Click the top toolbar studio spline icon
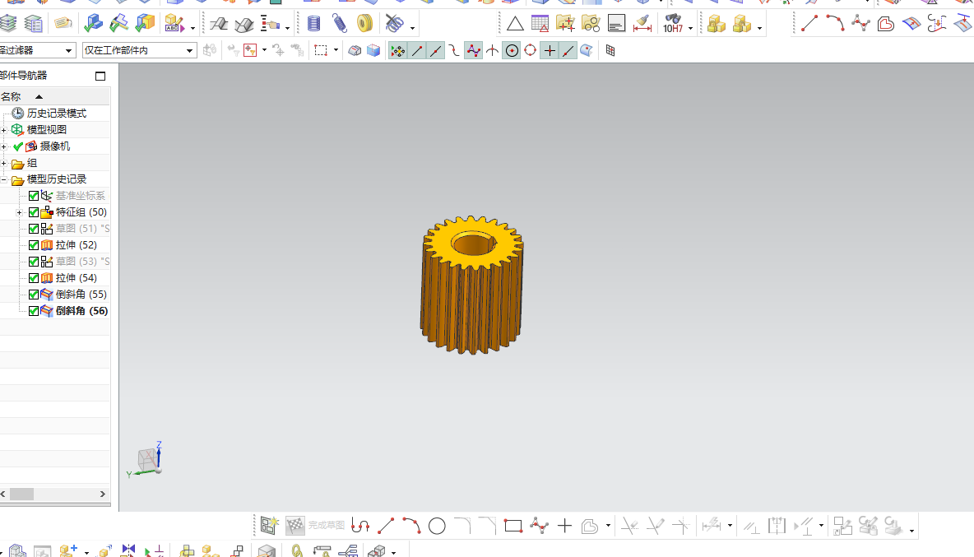The width and height of the screenshot is (974, 557). click(860, 24)
